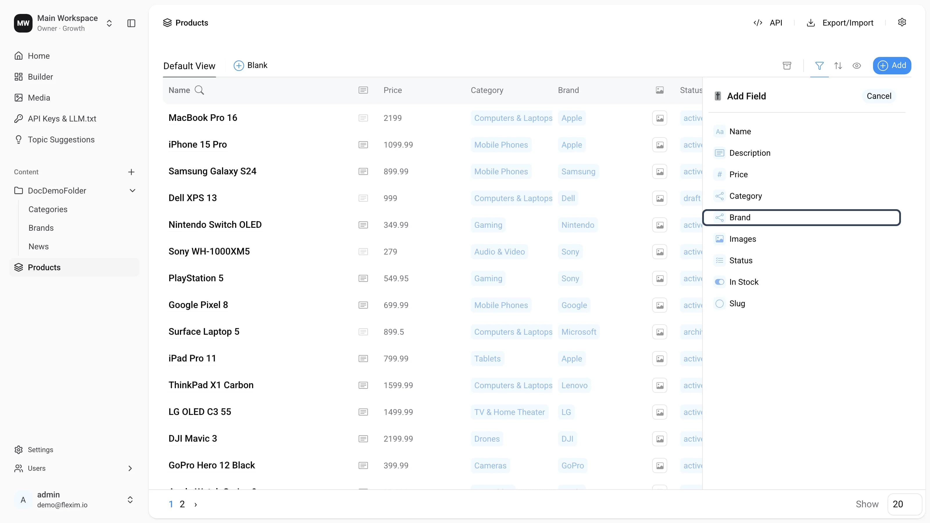
Task: Select News in the sidebar tree
Action: [38, 246]
